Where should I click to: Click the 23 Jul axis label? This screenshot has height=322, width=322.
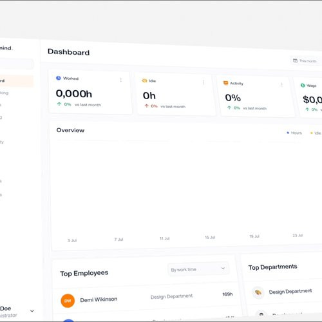[298, 236]
